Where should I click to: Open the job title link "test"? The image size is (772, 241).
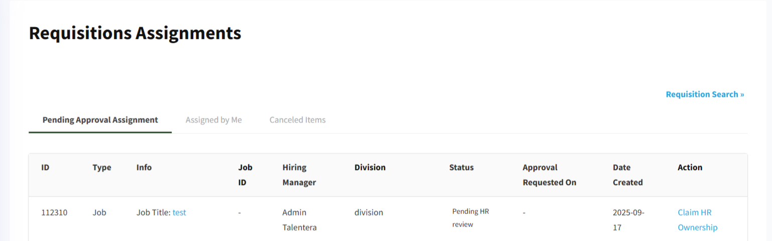click(x=179, y=212)
